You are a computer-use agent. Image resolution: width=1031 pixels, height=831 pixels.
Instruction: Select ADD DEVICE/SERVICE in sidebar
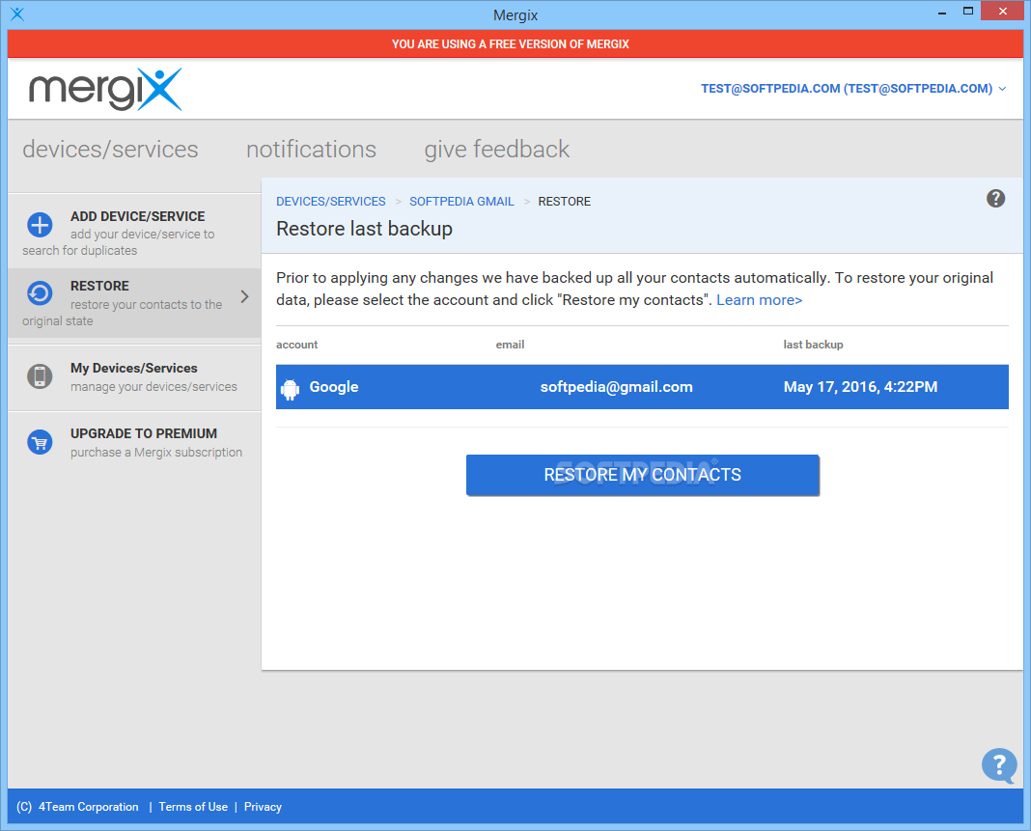click(135, 231)
